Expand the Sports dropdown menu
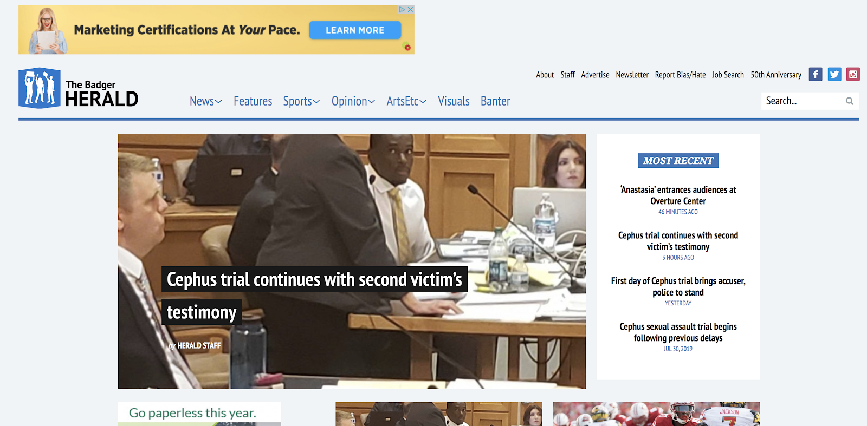The image size is (867, 426). click(x=301, y=101)
